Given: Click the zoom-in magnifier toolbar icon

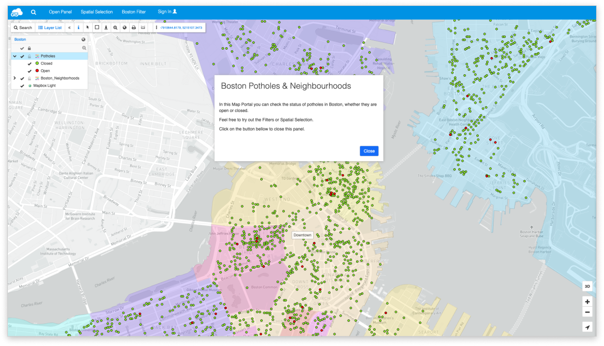Looking at the screenshot, I should coord(116,28).
